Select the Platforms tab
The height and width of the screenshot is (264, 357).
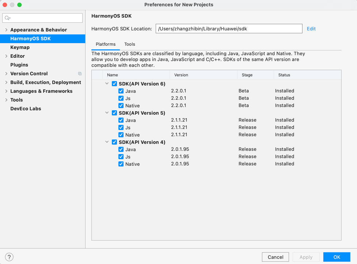105,44
